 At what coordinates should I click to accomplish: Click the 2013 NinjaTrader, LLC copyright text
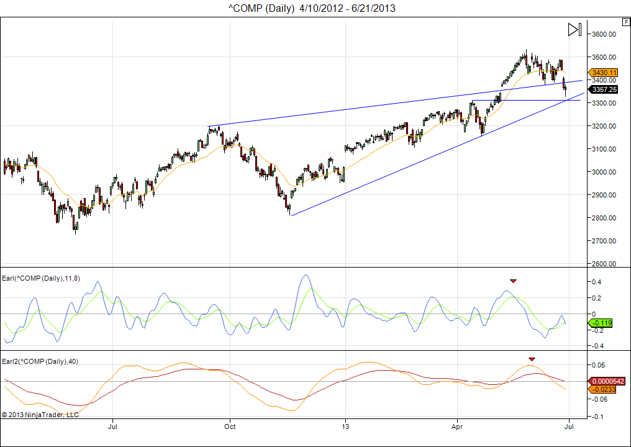coord(40,414)
